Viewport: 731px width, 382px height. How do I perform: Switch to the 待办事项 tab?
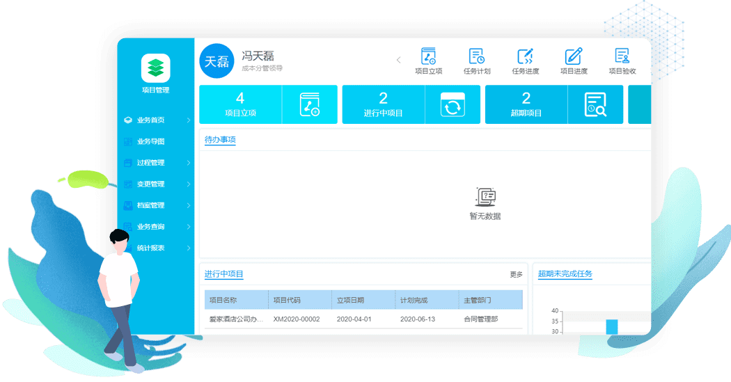220,140
